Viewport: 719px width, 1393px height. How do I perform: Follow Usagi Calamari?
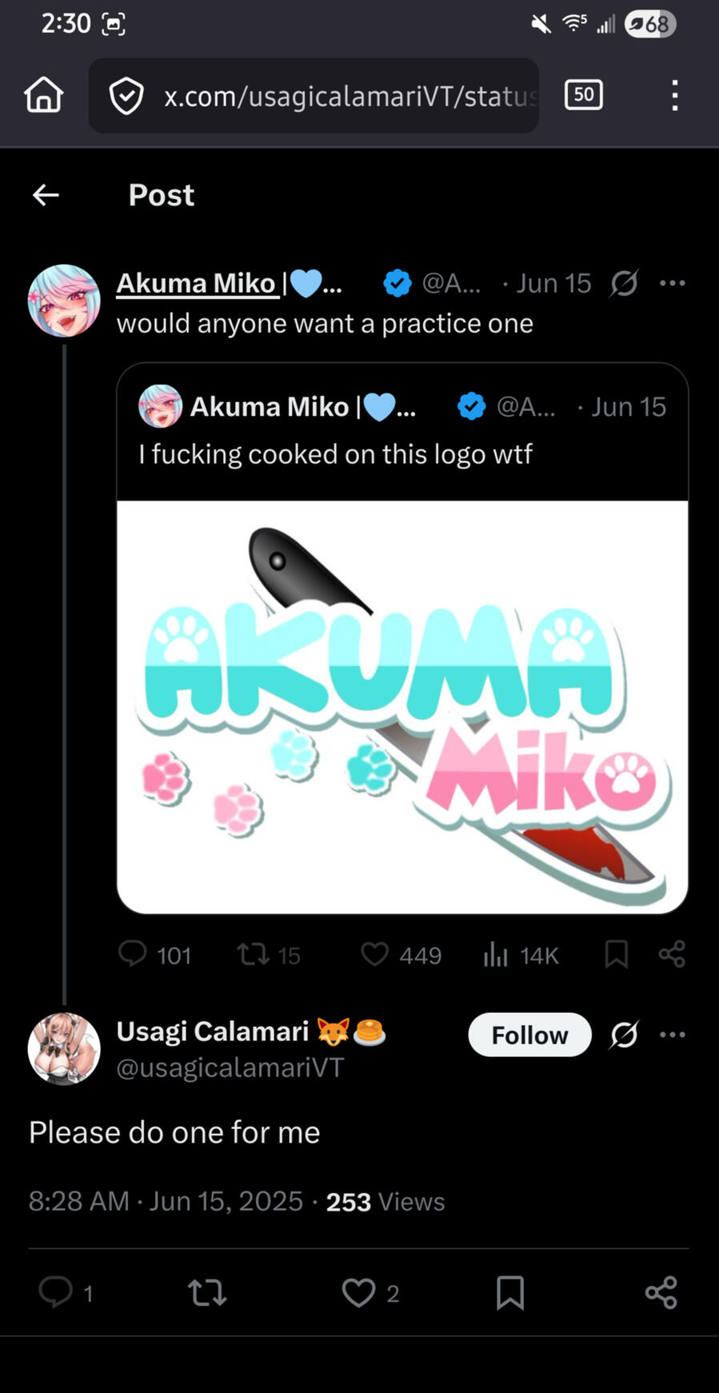[529, 1035]
